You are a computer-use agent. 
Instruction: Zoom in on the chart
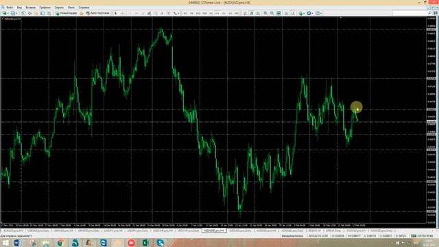265,13
